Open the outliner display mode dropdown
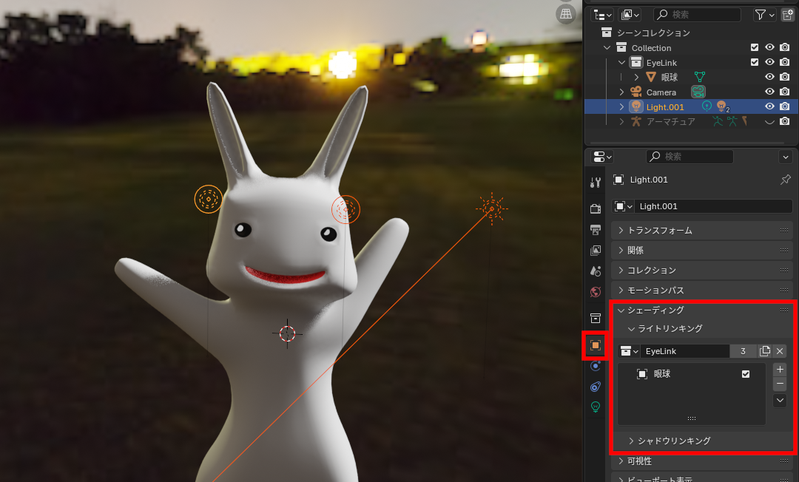 click(x=630, y=15)
